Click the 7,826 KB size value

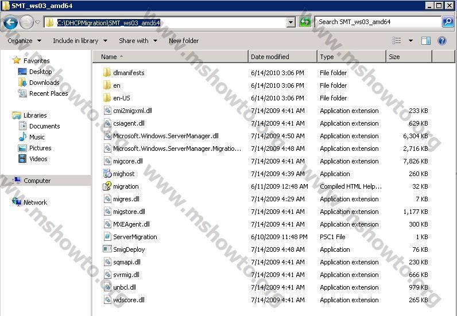coord(416,161)
